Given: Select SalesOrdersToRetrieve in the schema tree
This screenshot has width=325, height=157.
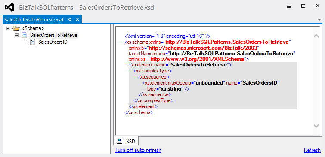Looking at the screenshot, I should (54, 35).
